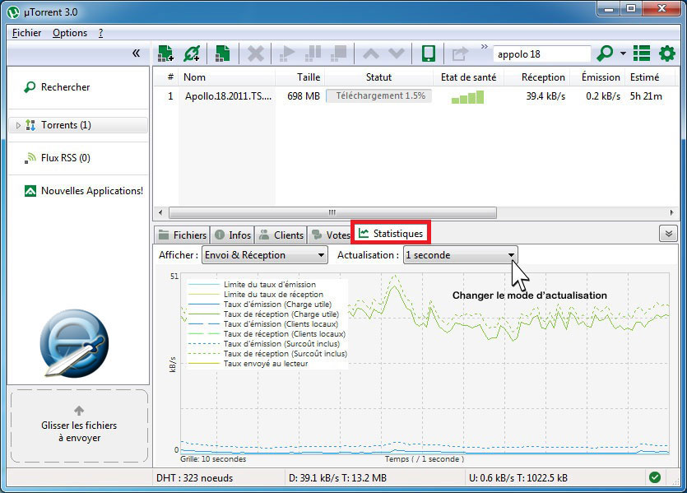Collapse detail pane with chevron button
The height and width of the screenshot is (493, 687).
tap(668, 234)
